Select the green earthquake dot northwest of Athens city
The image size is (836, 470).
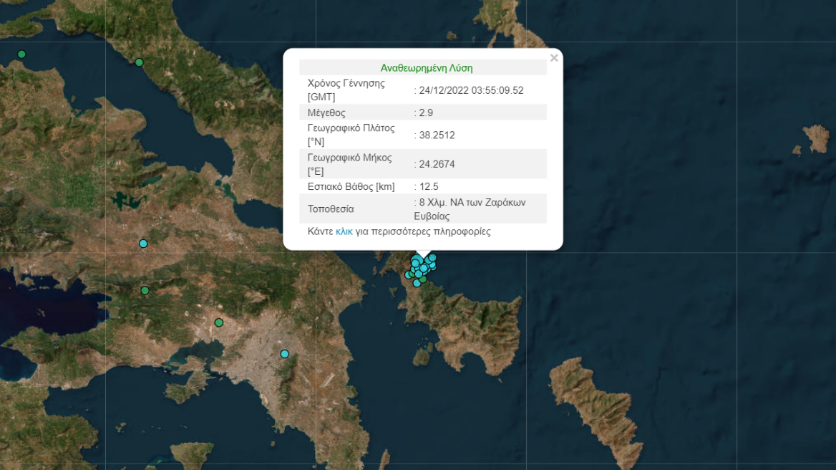(x=218, y=323)
